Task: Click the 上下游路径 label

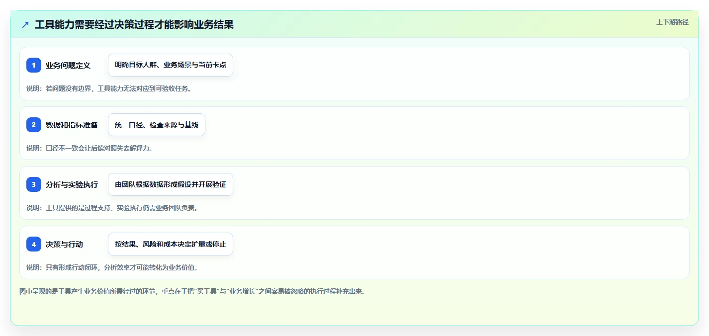Action: click(x=672, y=22)
